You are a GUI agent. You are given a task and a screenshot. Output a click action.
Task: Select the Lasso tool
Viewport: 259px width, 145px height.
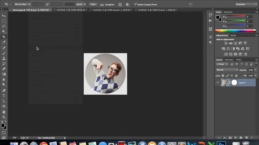(x=4, y=26)
